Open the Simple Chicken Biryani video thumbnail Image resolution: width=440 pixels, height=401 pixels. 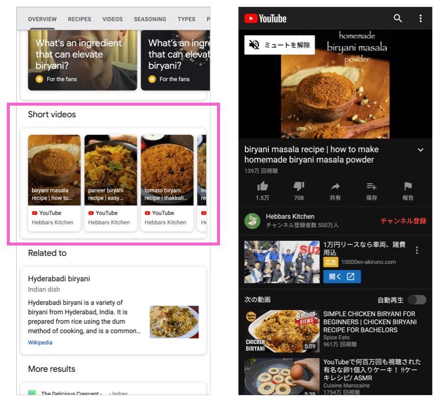[x=282, y=331]
